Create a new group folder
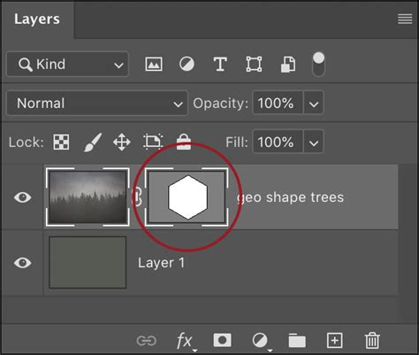The image size is (419, 355). pyautogui.click(x=297, y=341)
